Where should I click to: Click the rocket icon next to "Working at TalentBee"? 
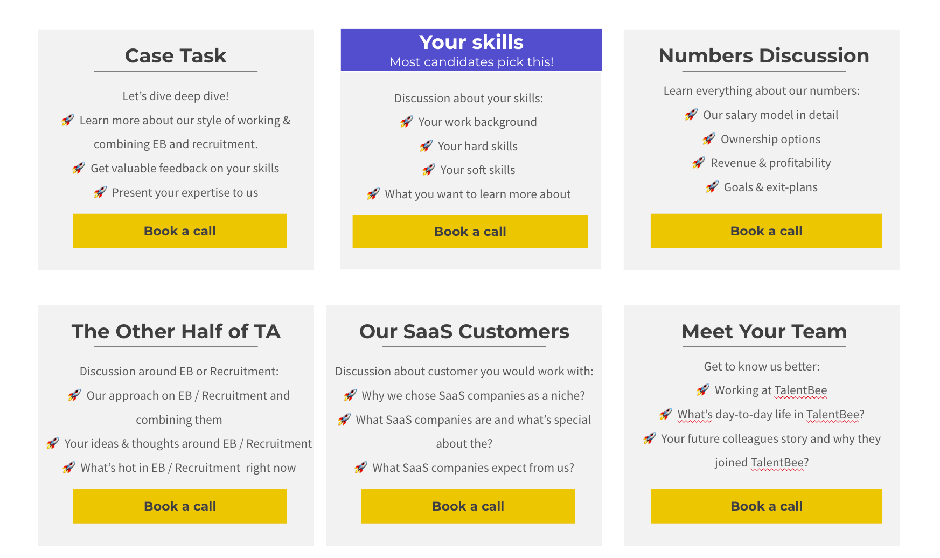click(x=703, y=390)
